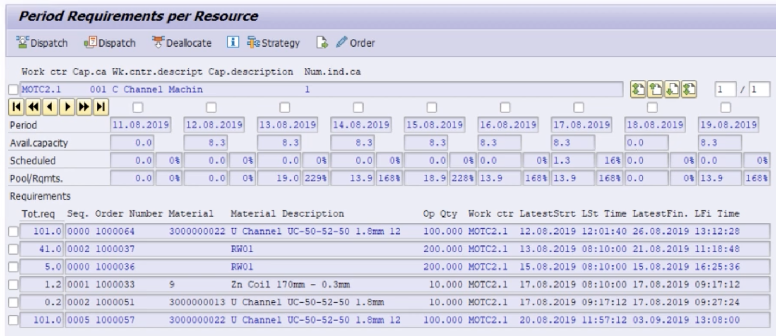Click latest start time 12:01:40

click(x=604, y=231)
